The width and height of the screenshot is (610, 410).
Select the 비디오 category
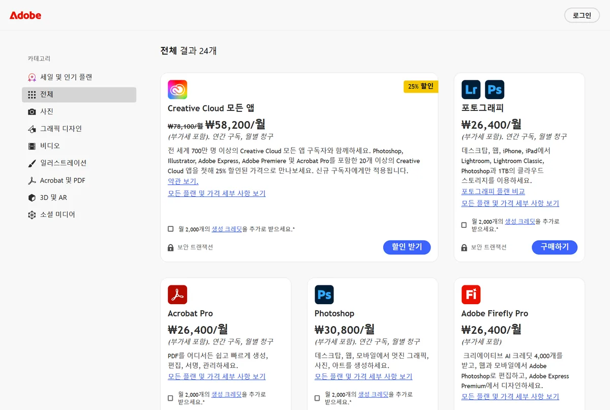[79, 146]
